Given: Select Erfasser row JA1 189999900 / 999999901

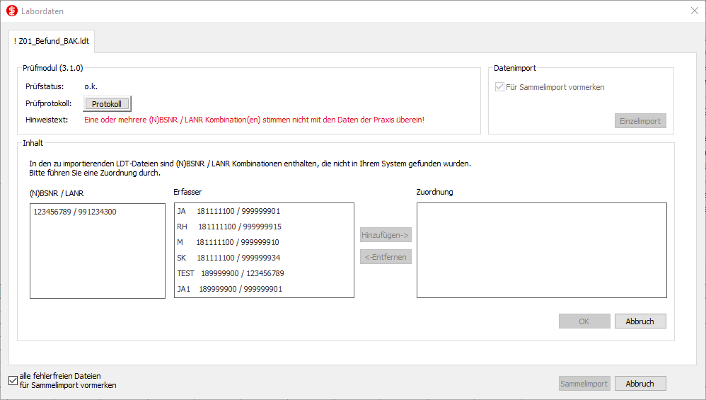Looking at the screenshot, I should tap(264, 289).
